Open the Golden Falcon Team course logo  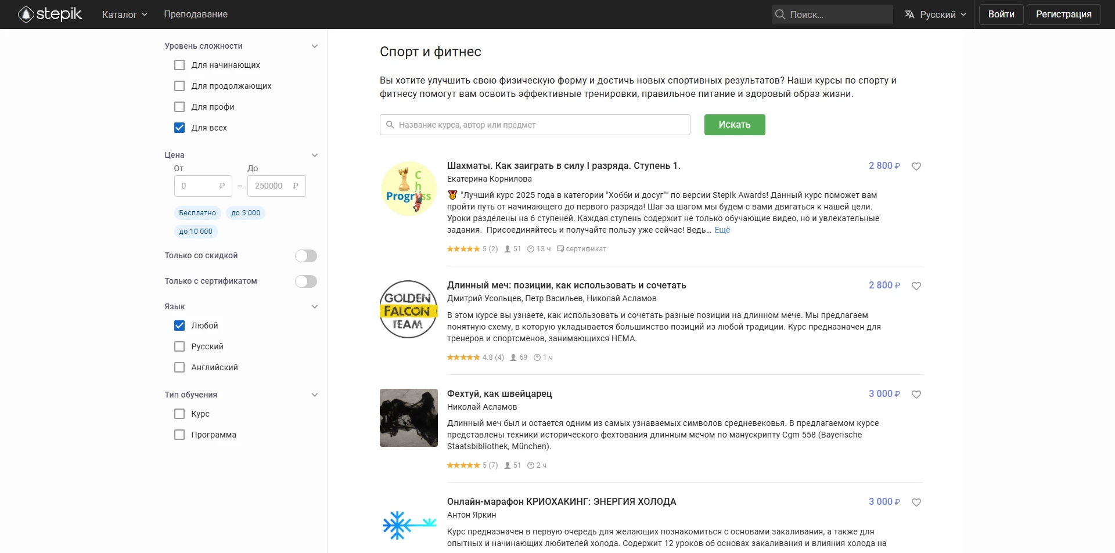408,309
